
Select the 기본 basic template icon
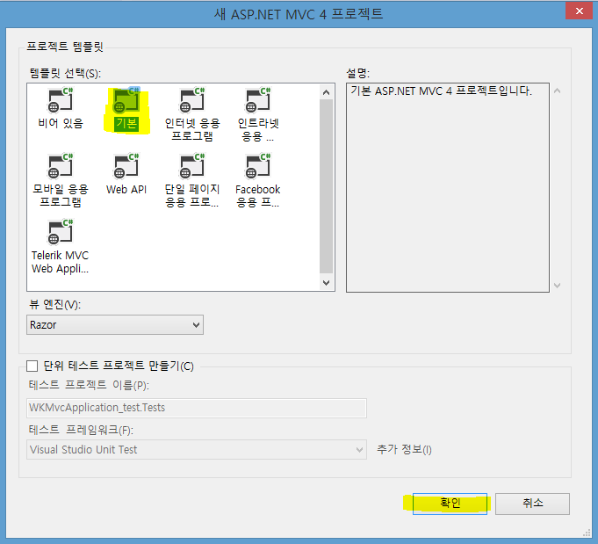126,100
